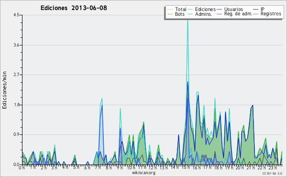Click the '23 h' X-axis tick label
Viewport: 287px width, 177px height.
pyautogui.click(x=272, y=168)
